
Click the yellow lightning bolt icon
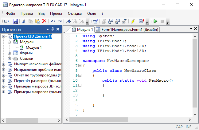pyautogui.click(x=133, y=21)
